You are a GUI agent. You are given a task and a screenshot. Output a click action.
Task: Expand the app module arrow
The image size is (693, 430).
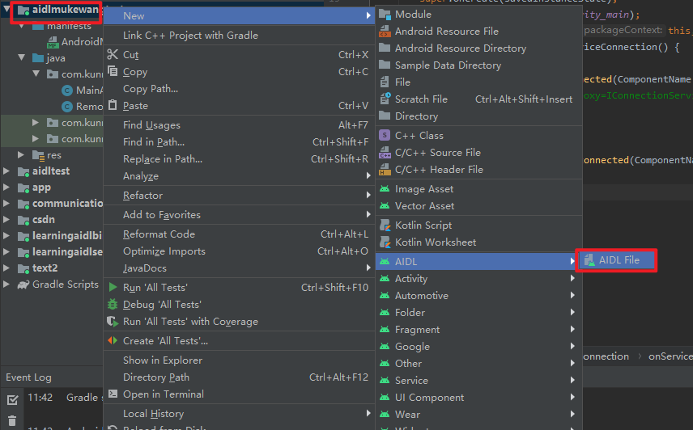click(x=6, y=187)
